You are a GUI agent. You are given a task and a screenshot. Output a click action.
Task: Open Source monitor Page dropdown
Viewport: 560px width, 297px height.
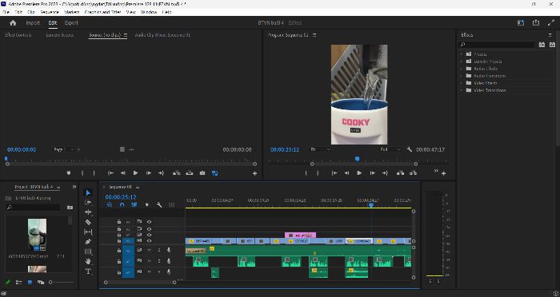tap(63, 150)
